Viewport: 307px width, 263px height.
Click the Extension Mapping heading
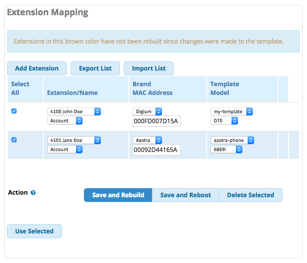pyautogui.click(x=48, y=12)
